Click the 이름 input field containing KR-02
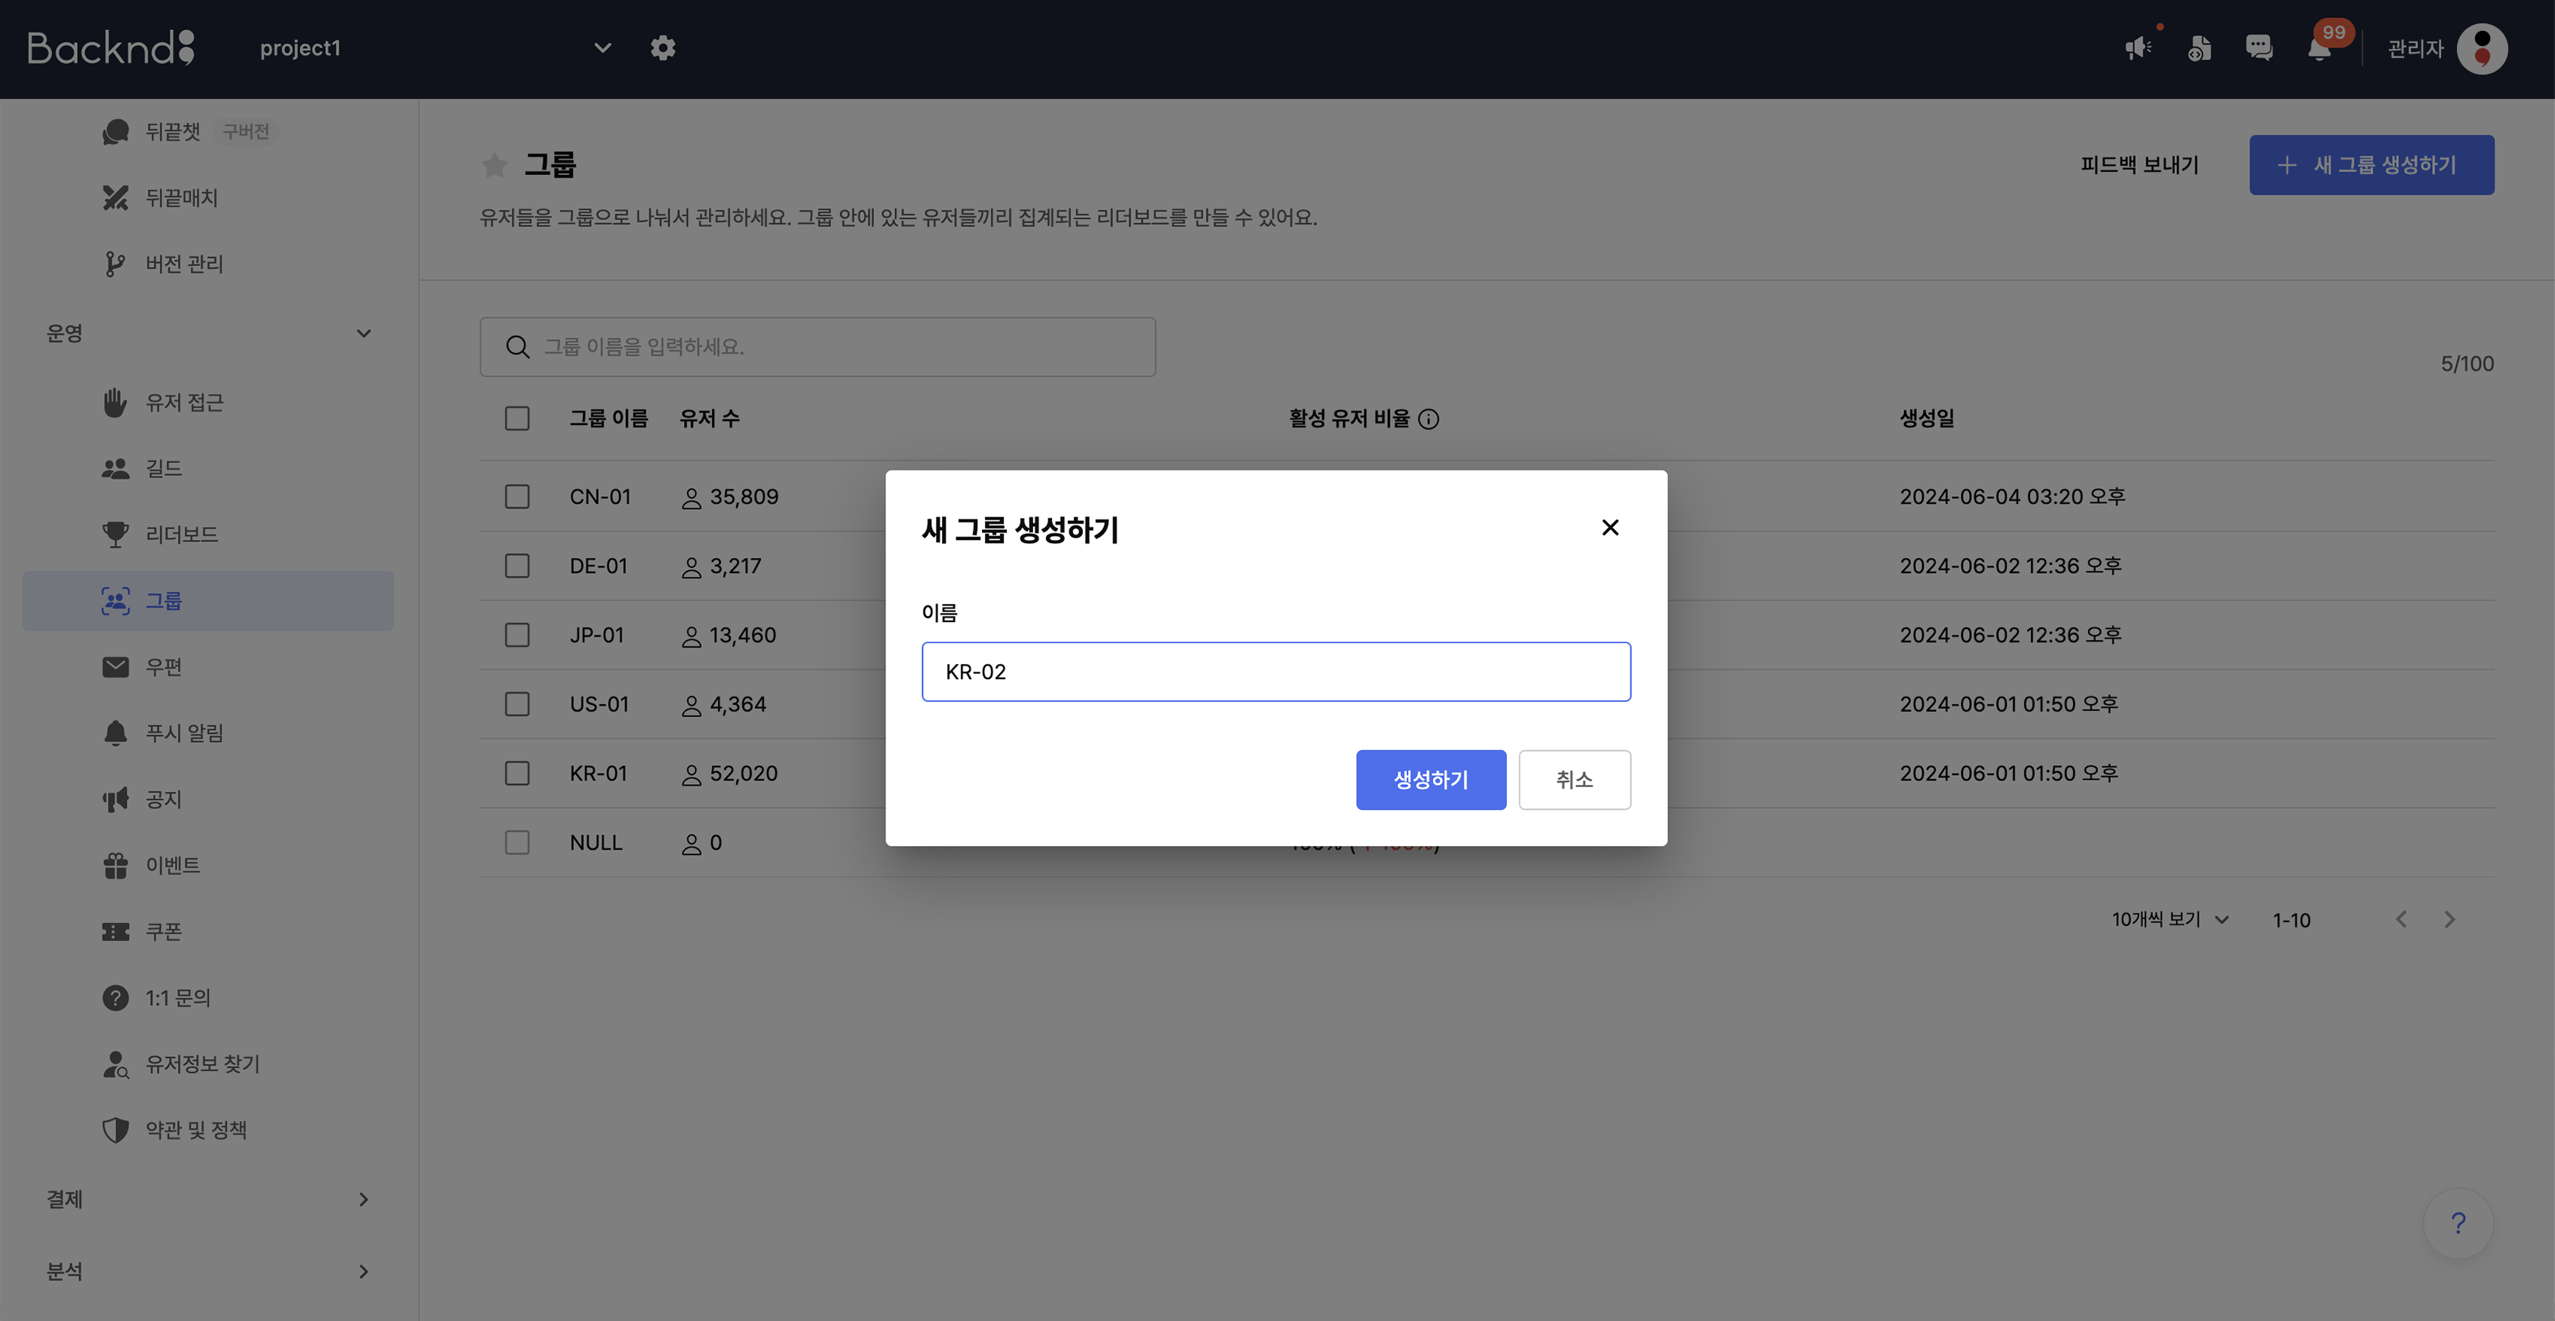 [x=1275, y=671]
